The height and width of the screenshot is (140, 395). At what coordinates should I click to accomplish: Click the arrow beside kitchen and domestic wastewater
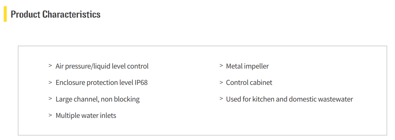point(221,99)
